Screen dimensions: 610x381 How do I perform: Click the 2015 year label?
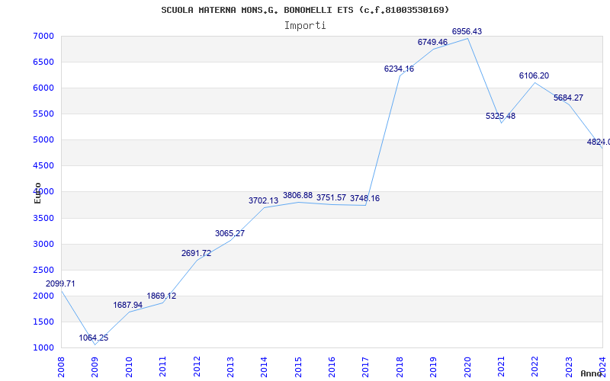298,367
